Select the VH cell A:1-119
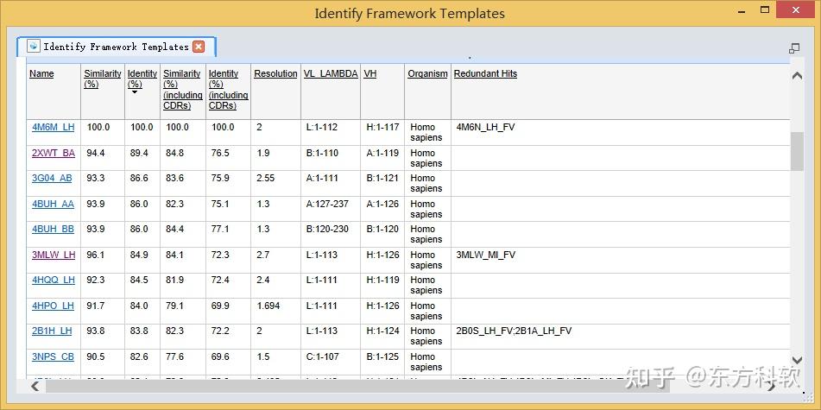This screenshot has width=821, height=410. tap(382, 154)
